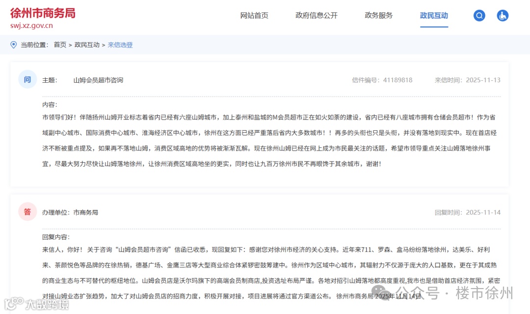Image resolution: width=530 pixels, height=314 pixels.
Task: Open 政府信息公开 menu
Action: (x=317, y=16)
